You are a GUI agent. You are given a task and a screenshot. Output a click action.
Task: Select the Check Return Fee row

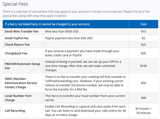(x=80, y=45)
